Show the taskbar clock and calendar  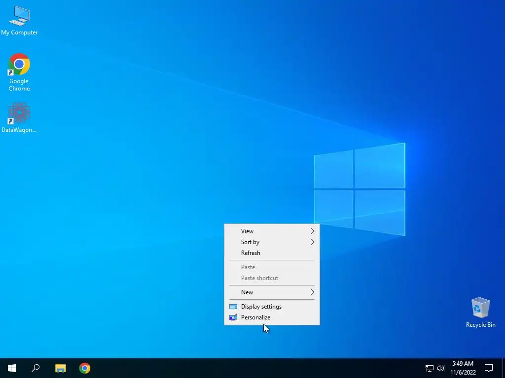pos(463,368)
